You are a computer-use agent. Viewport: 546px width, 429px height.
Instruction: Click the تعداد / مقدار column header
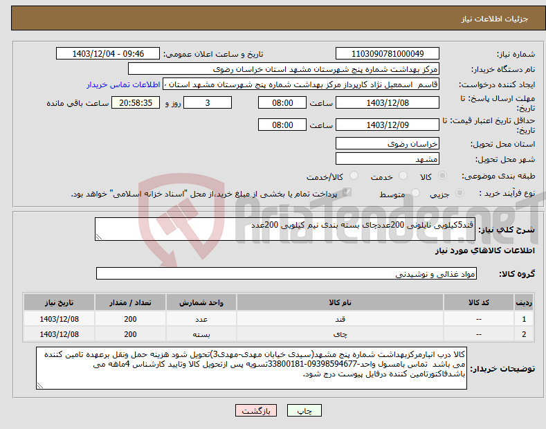click(x=130, y=302)
